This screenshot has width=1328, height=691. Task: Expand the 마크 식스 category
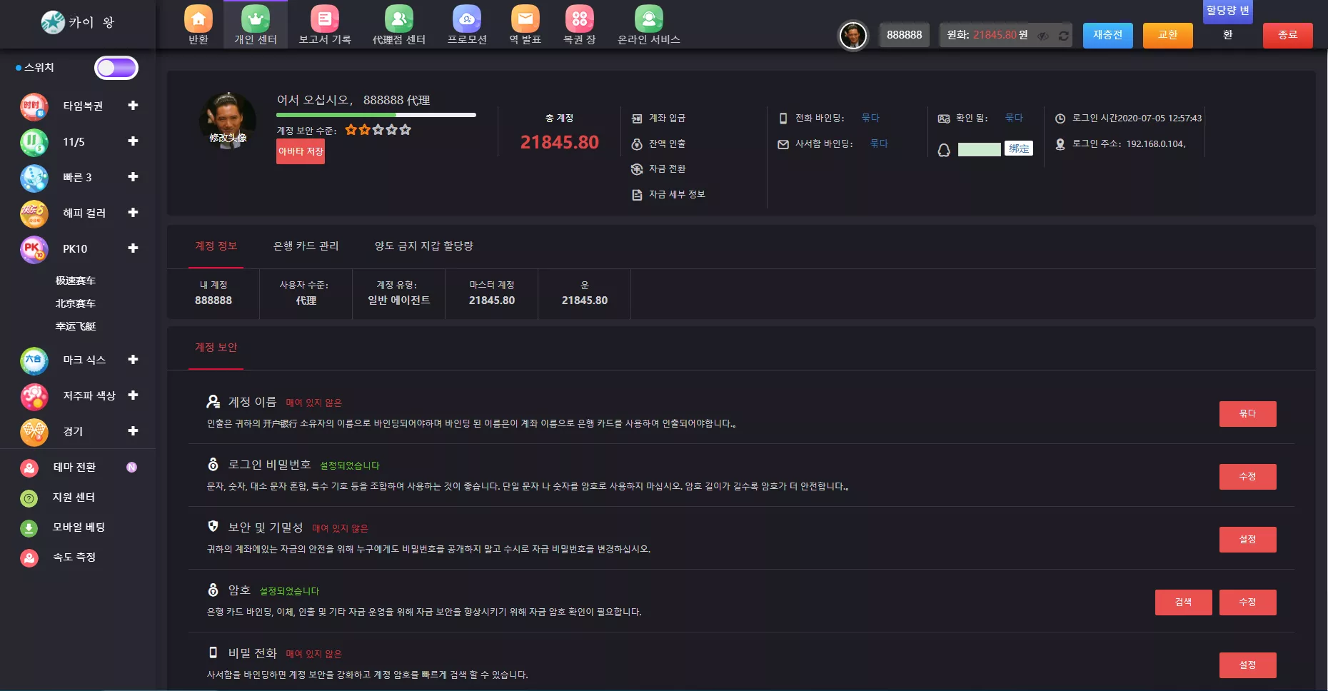133,360
